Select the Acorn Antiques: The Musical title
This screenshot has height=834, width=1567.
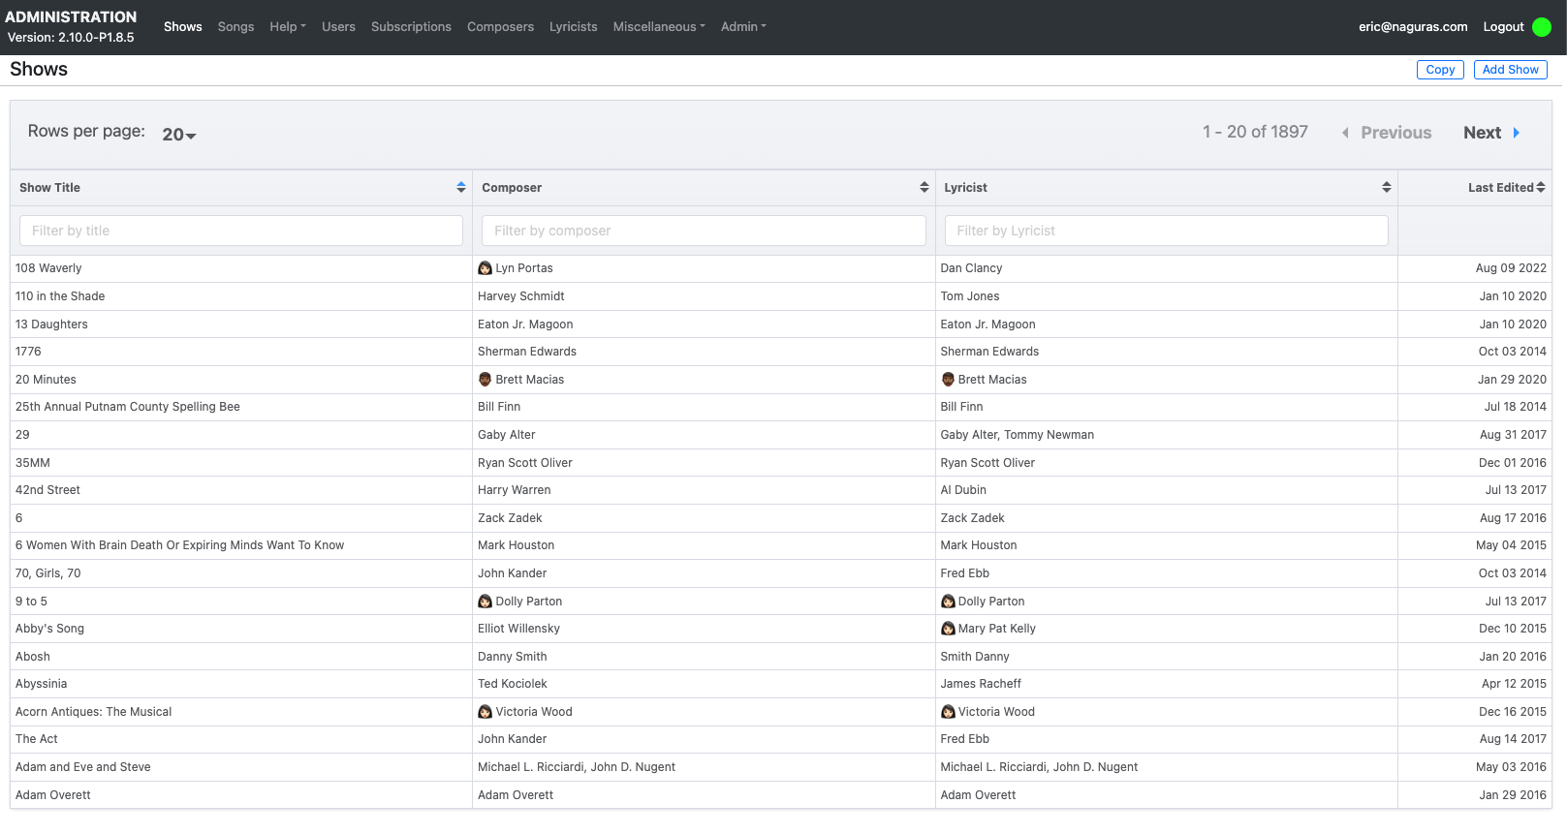click(93, 712)
